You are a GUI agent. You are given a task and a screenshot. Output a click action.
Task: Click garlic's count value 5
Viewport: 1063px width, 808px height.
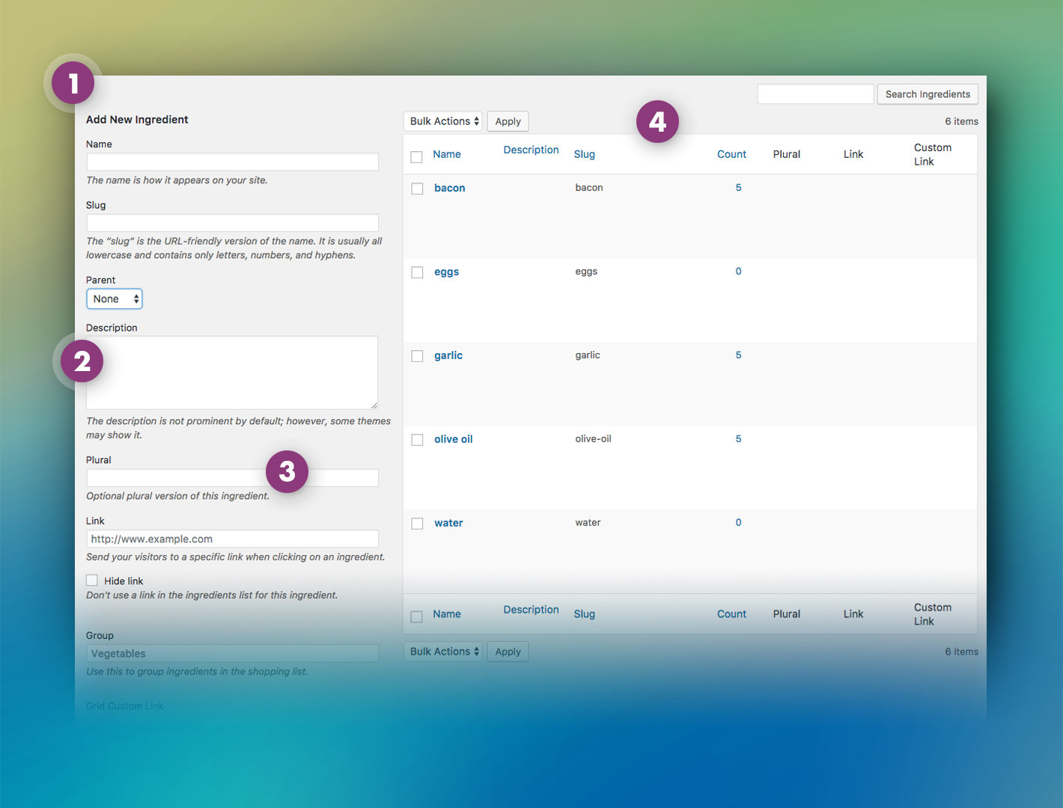[738, 355]
